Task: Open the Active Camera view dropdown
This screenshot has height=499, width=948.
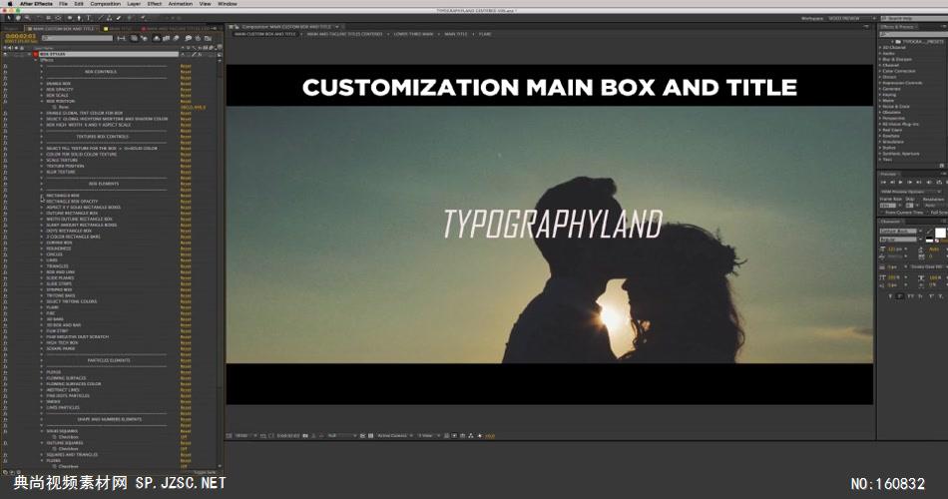Action: point(394,435)
